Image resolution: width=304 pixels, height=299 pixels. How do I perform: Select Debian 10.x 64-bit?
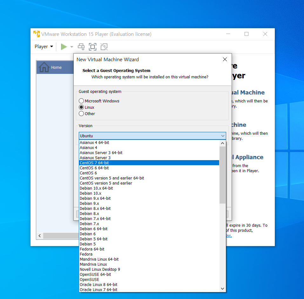tap(149, 188)
